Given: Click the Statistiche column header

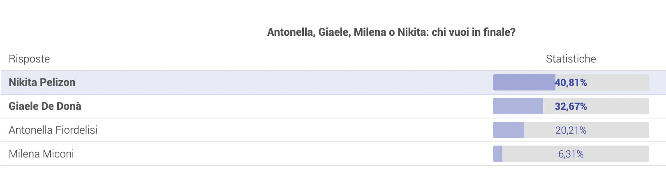Looking at the screenshot, I should [571, 59].
